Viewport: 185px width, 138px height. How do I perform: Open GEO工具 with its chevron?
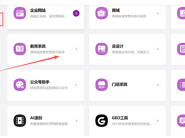point(158,121)
